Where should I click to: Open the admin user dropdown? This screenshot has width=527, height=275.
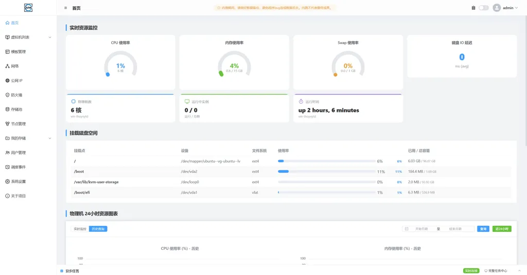coord(505,8)
